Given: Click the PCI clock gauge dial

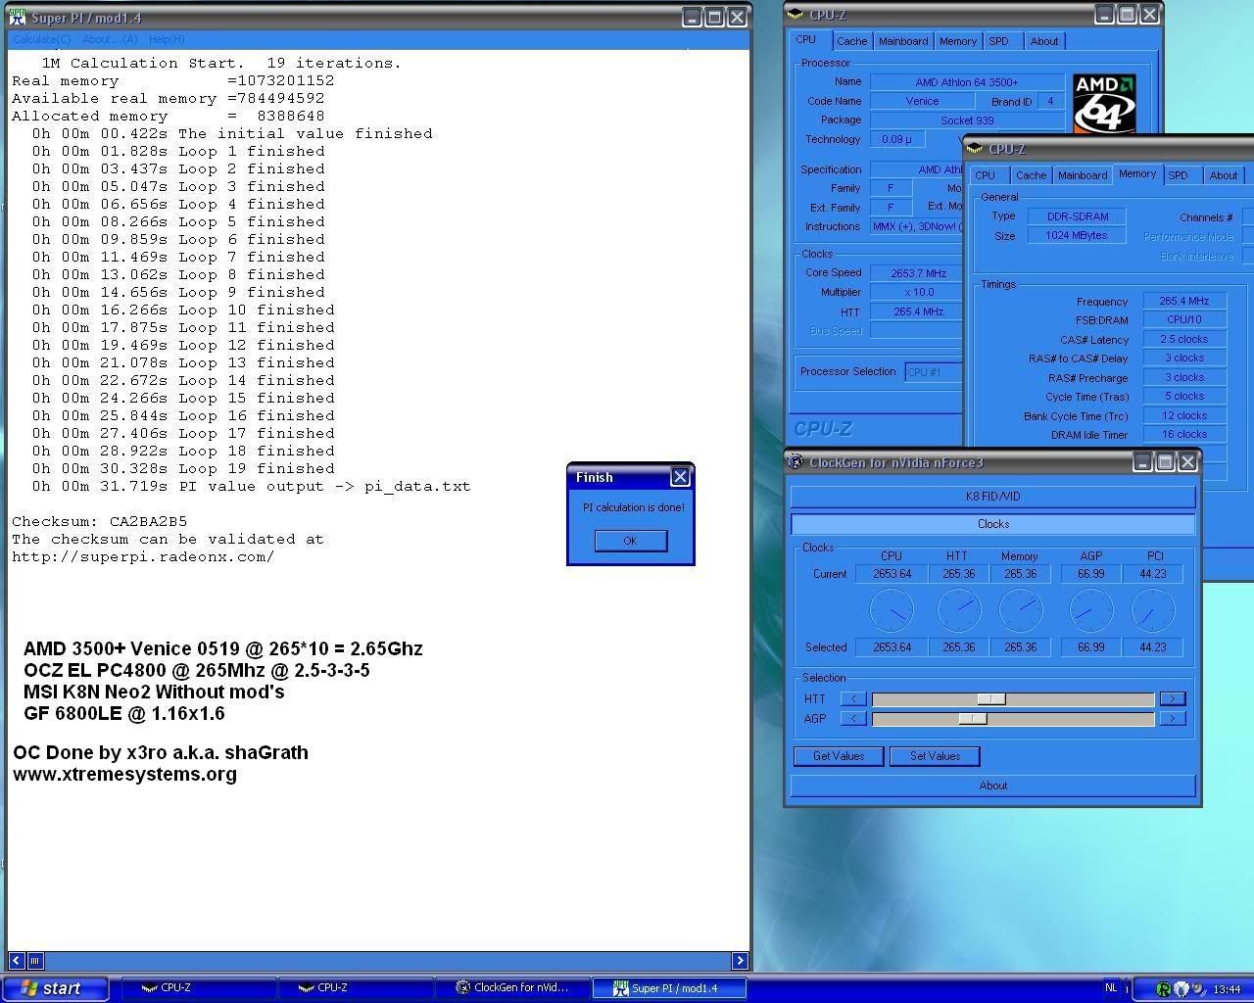Looking at the screenshot, I should [x=1153, y=610].
